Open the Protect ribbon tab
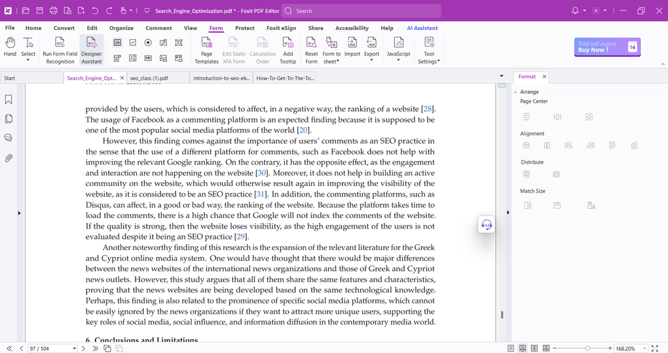This screenshot has height=353, width=668. (244, 28)
